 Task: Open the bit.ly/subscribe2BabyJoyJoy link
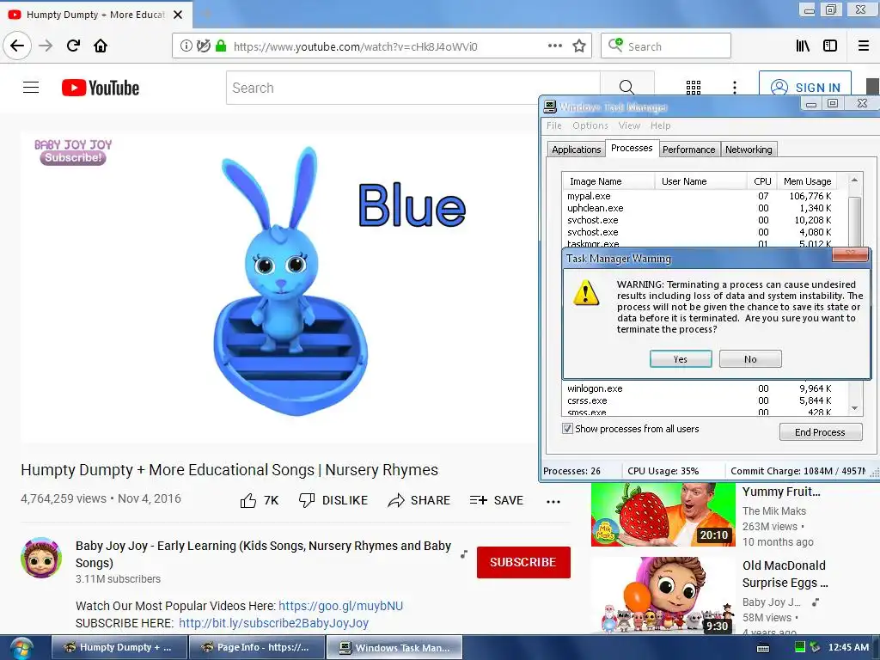(273, 623)
